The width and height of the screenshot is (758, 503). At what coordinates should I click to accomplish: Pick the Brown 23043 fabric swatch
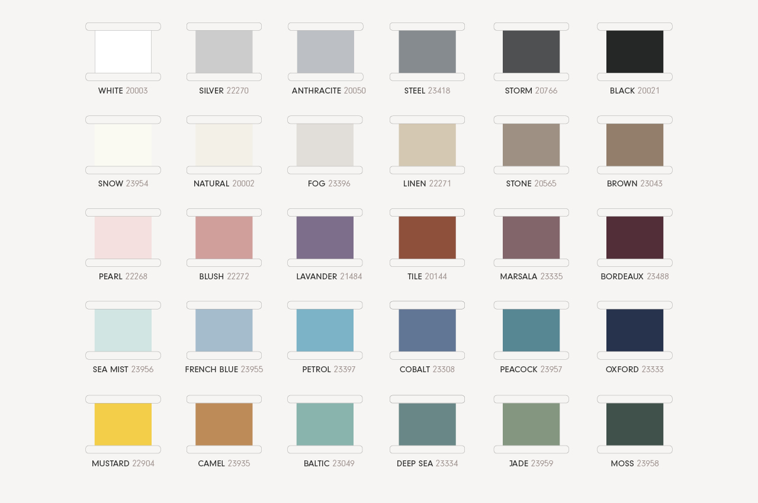[635, 145]
